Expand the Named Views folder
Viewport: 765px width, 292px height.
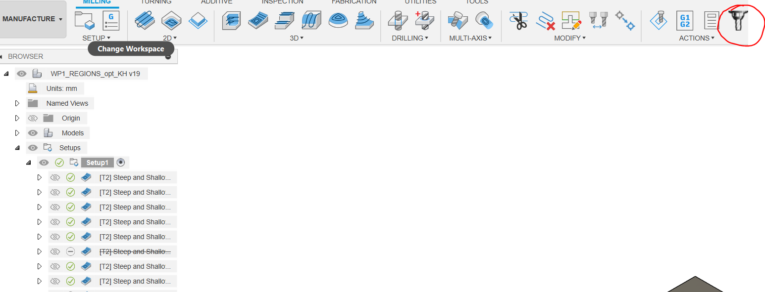click(x=17, y=103)
